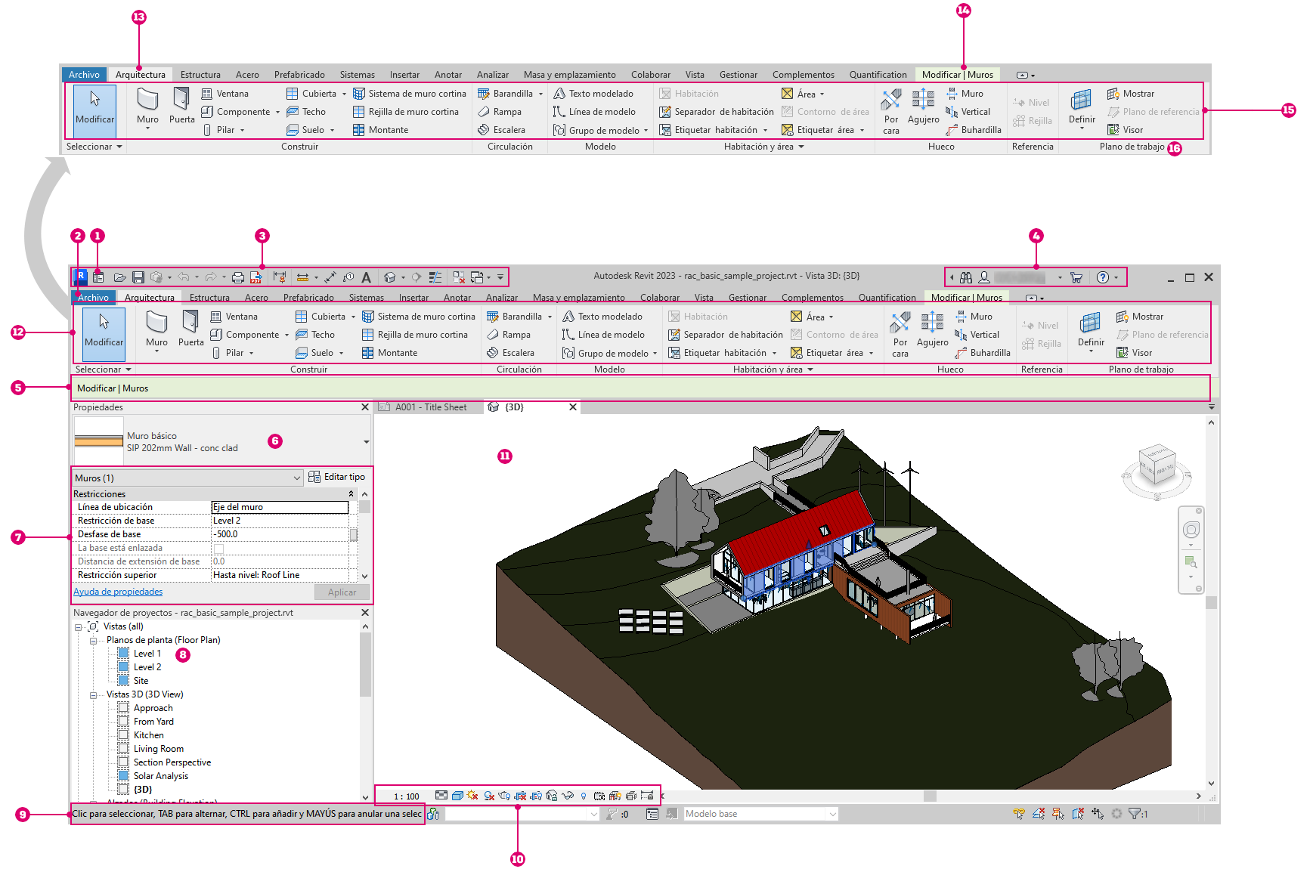Viewport: 1313px width, 872px height.
Task: Click the 'Aplicar' button in Propiedades
Action: point(342,592)
